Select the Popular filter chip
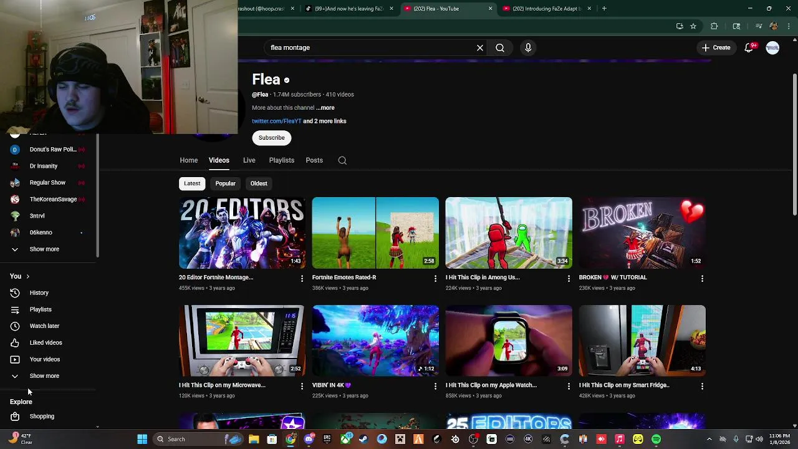 (x=225, y=183)
